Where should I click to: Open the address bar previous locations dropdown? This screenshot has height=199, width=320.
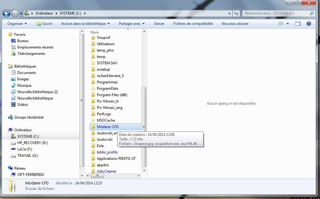pyautogui.click(x=229, y=14)
